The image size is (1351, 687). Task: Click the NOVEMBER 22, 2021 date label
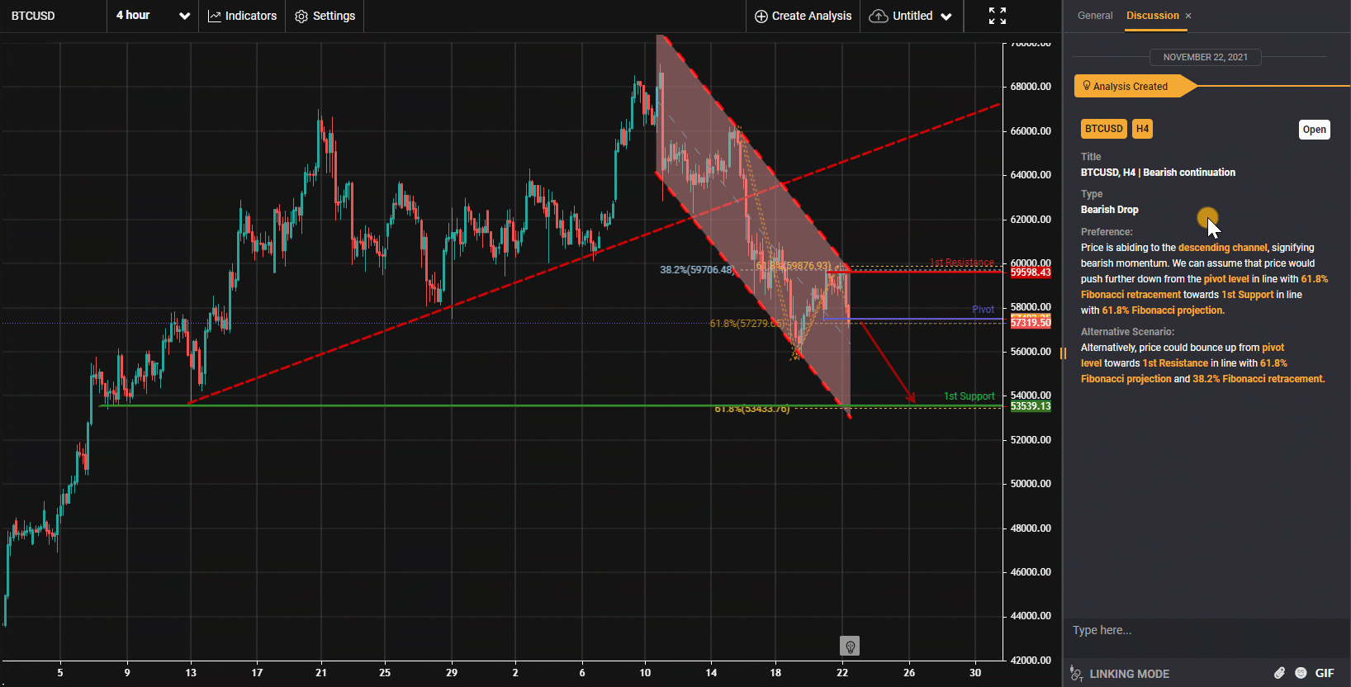pos(1206,57)
